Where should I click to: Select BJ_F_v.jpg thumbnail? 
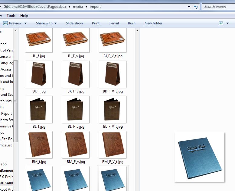[76, 40]
